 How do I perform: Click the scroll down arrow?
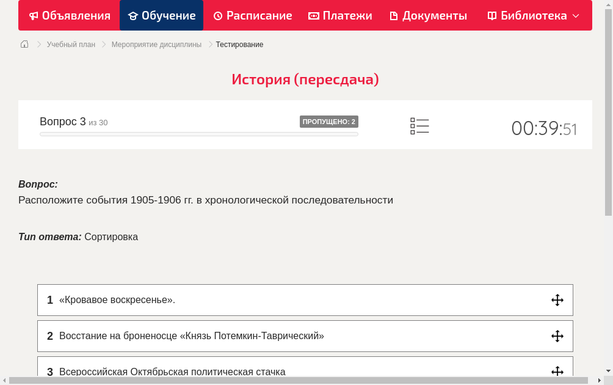pyautogui.click(x=608, y=371)
